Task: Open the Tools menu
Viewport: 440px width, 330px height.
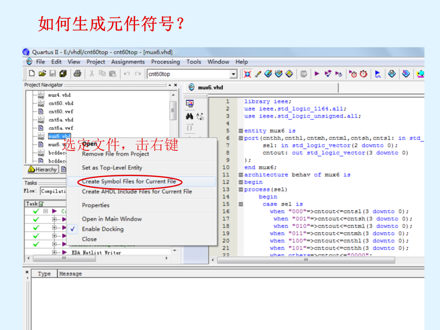Action: coord(194,62)
